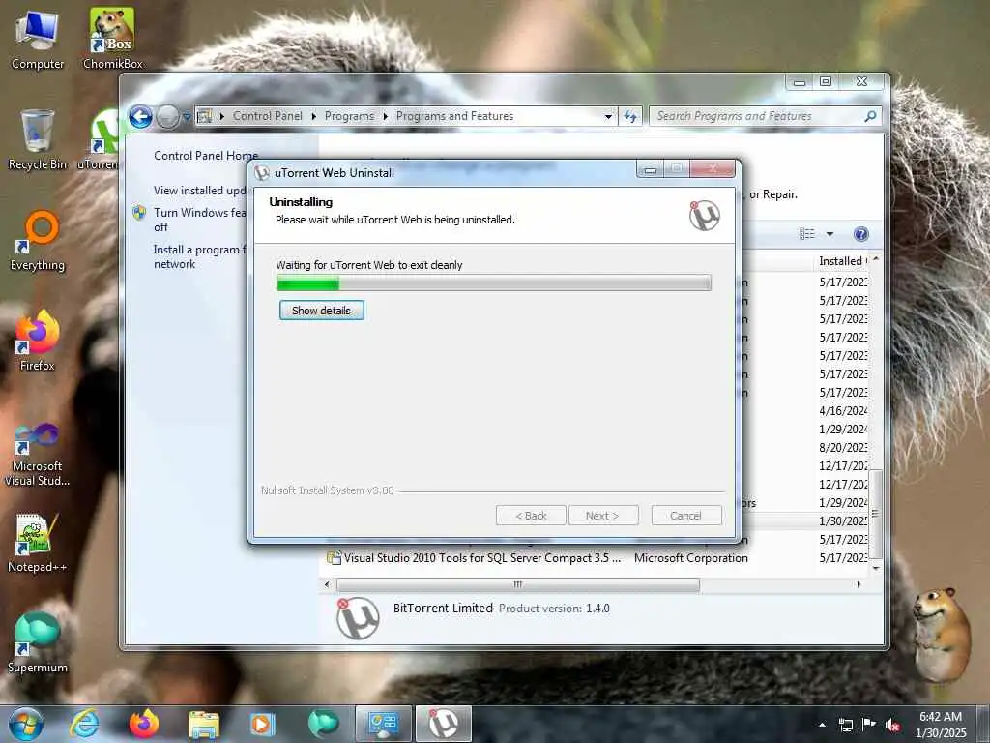Click the muted volume tray icon
The image size is (990, 743).
[x=892, y=725]
